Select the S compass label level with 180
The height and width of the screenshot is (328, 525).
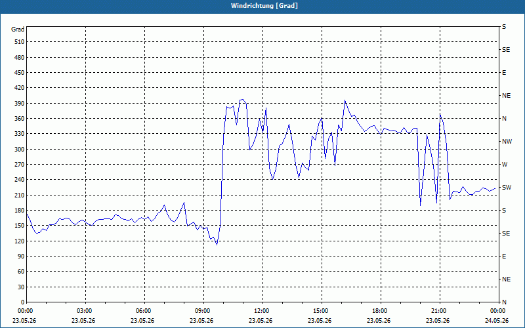[x=504, y=211]
